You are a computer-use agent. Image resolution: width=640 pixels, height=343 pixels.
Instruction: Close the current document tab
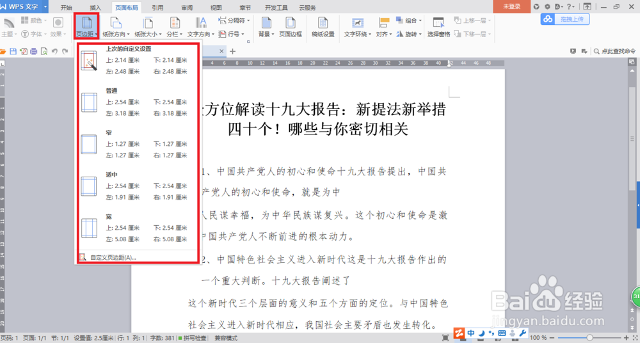[x=221, y=51]
